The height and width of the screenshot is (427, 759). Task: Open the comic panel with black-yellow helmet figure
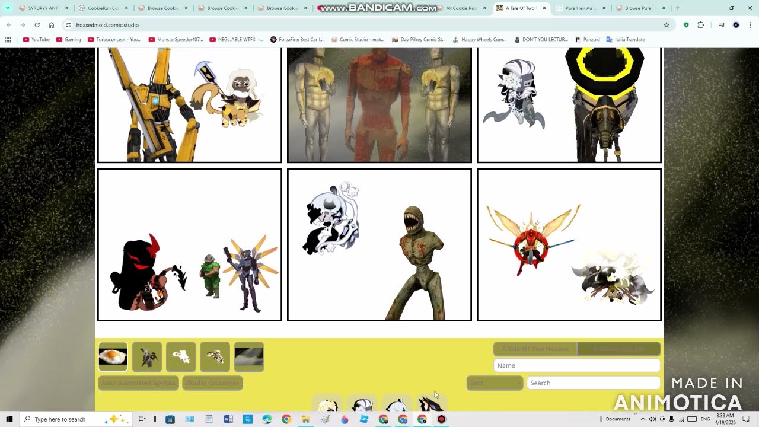[569, 105]
